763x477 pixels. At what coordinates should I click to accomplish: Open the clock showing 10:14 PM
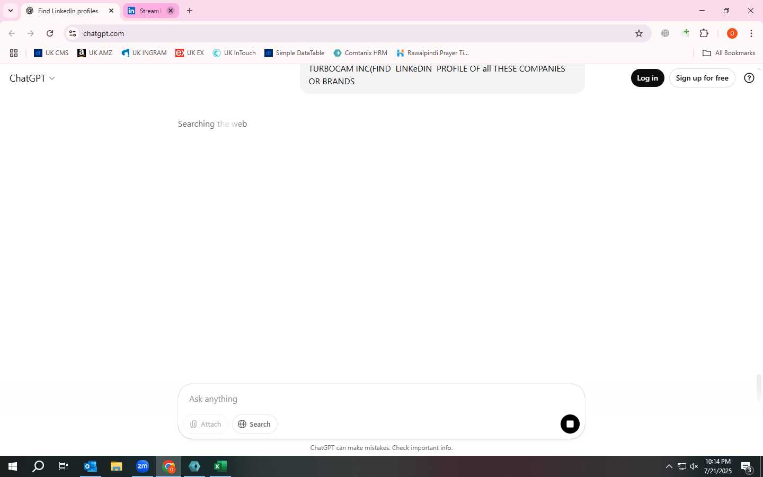pyautogui.click(x=718, y=466)
